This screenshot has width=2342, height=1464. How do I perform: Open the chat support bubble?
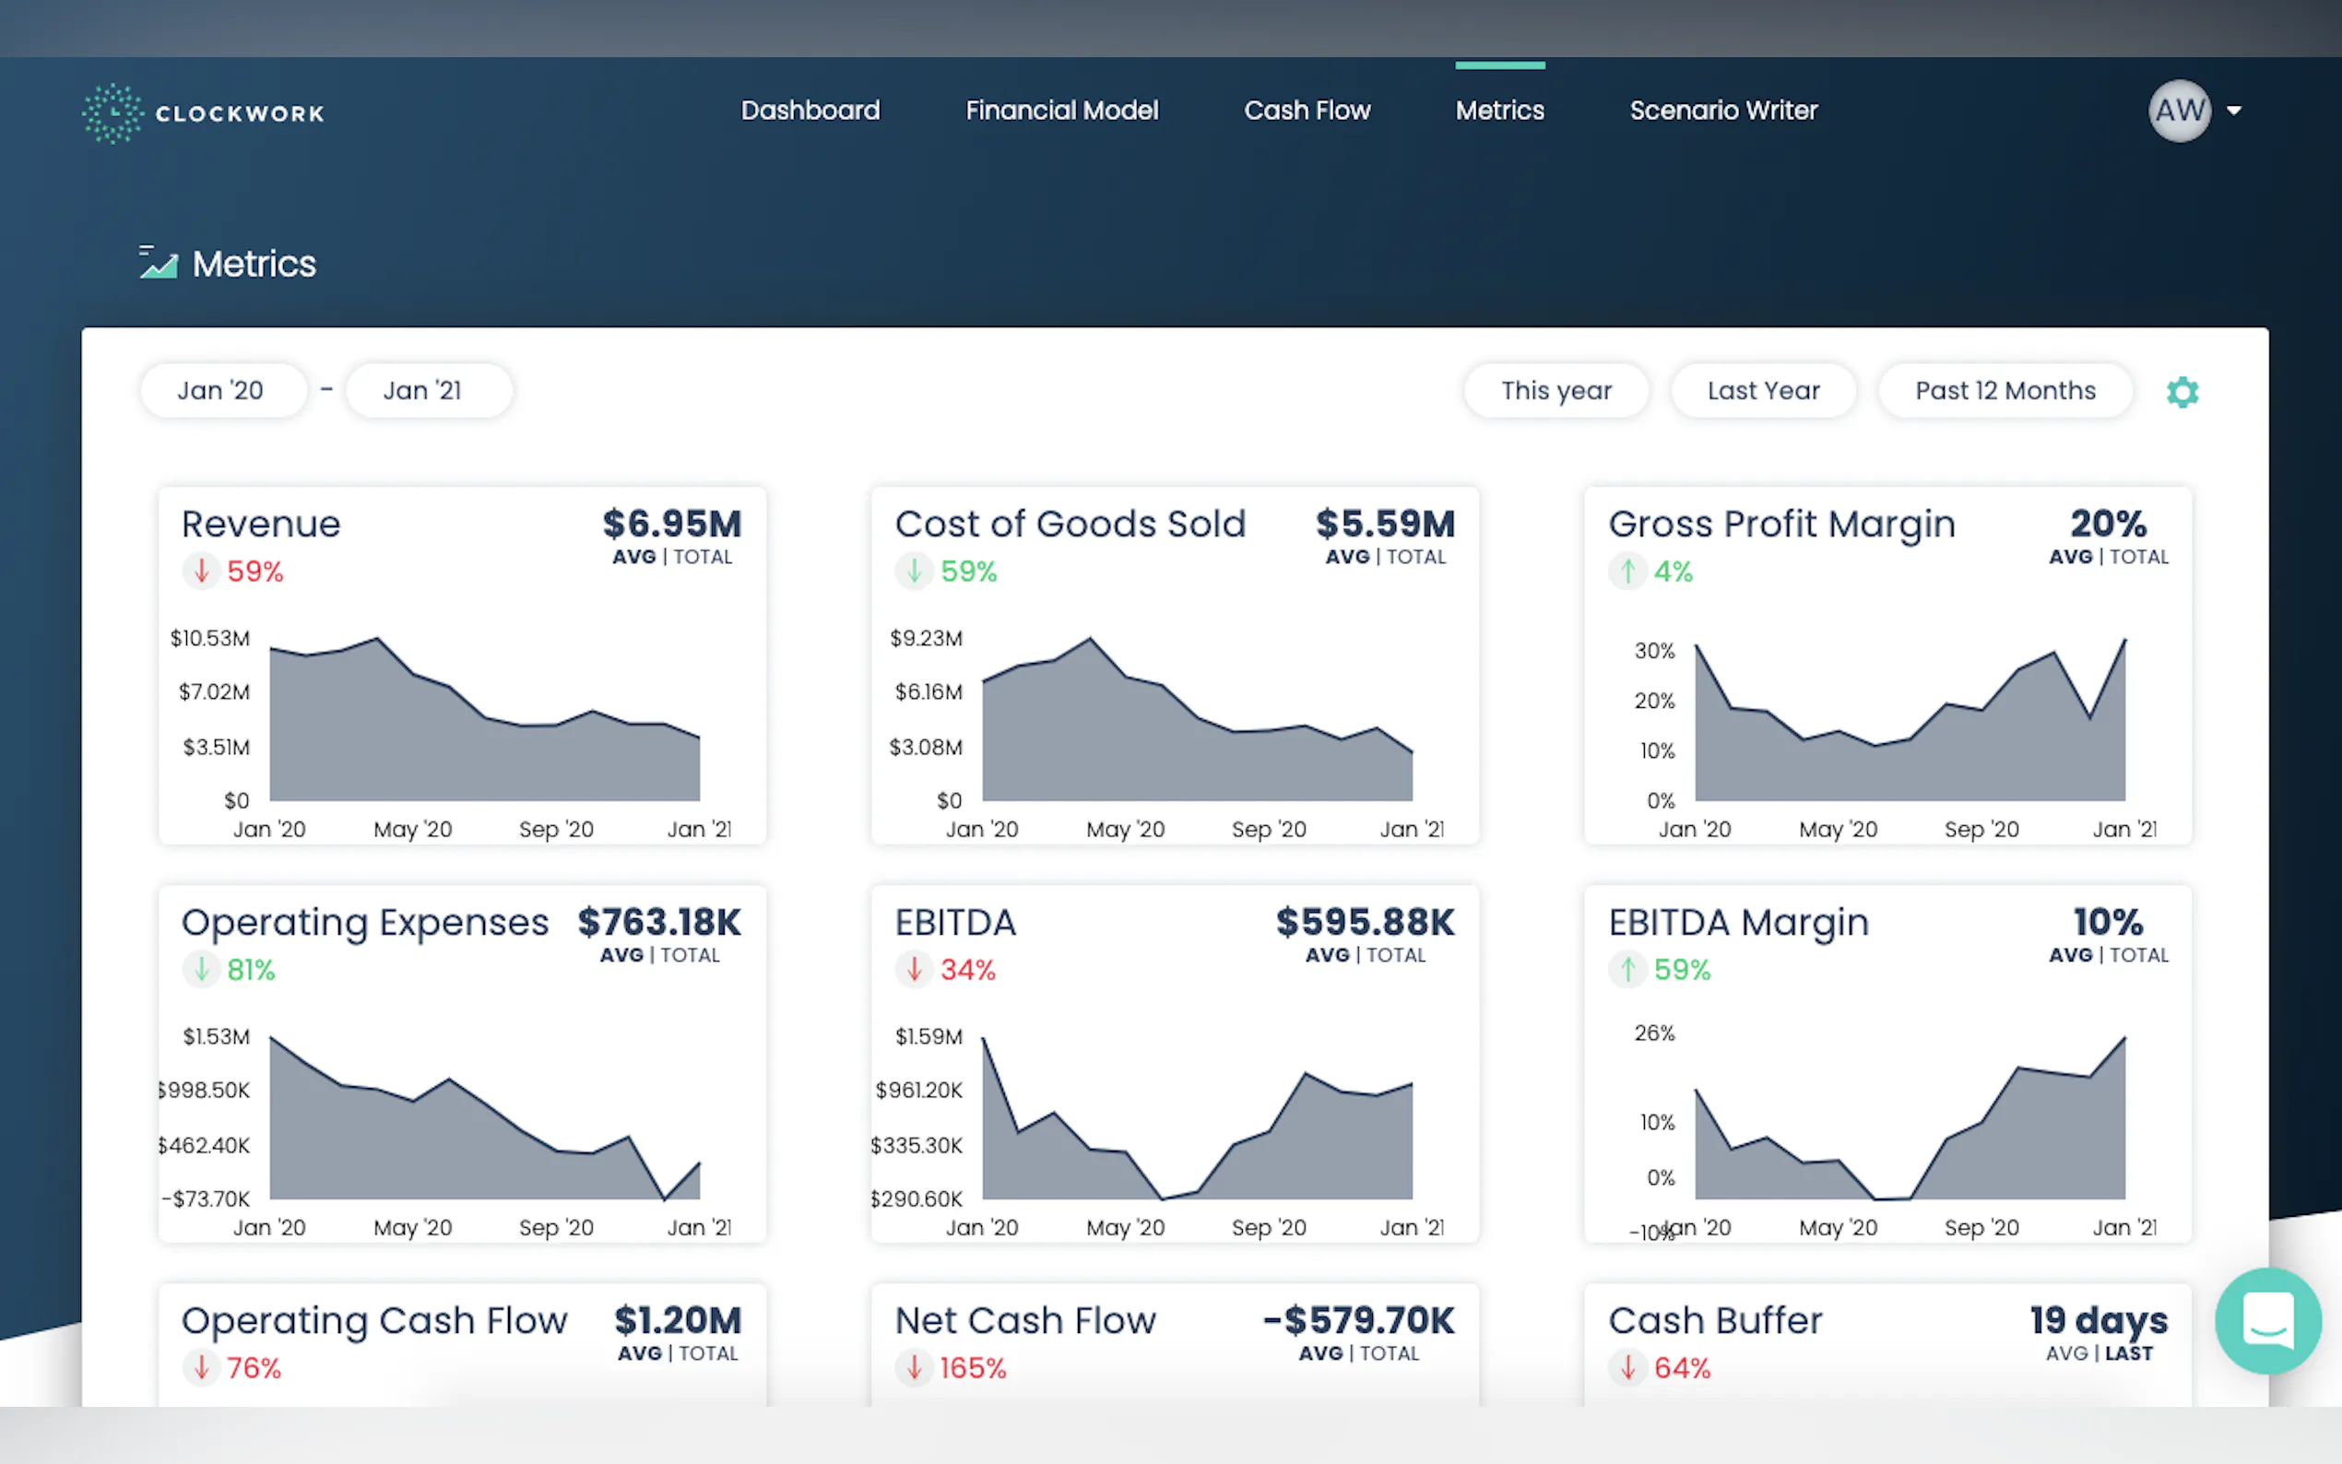(x=2267, y=1320)
